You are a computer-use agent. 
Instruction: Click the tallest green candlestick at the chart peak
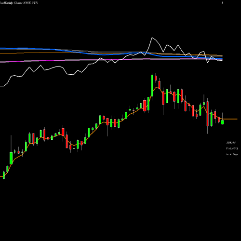152,85
